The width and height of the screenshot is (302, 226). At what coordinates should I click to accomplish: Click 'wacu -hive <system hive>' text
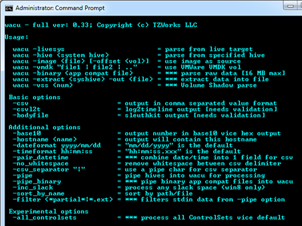[x=61, y=55]
